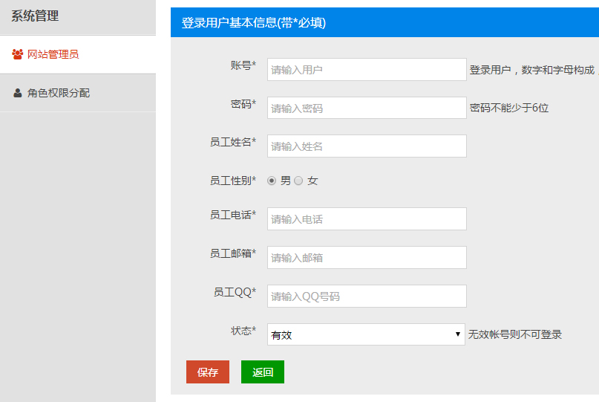
Task: Focus the 员工邮箱 input field
Action: pos(367,258)
